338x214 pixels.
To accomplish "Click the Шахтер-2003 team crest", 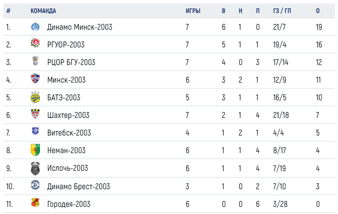I will [35, 114].
